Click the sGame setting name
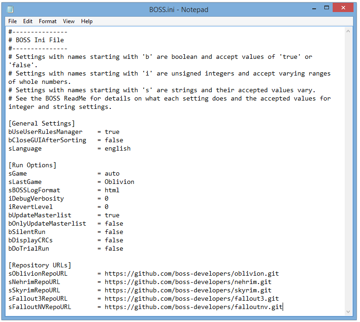 click(18, 173)
